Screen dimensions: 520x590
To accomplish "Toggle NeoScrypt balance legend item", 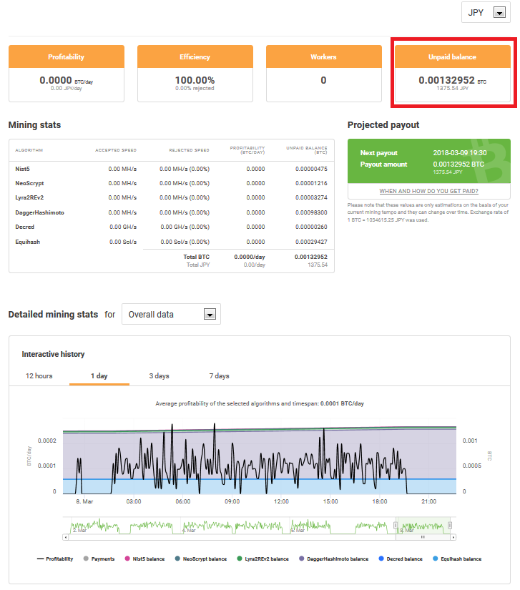I will pyautogui.click(x=201, y=559).
